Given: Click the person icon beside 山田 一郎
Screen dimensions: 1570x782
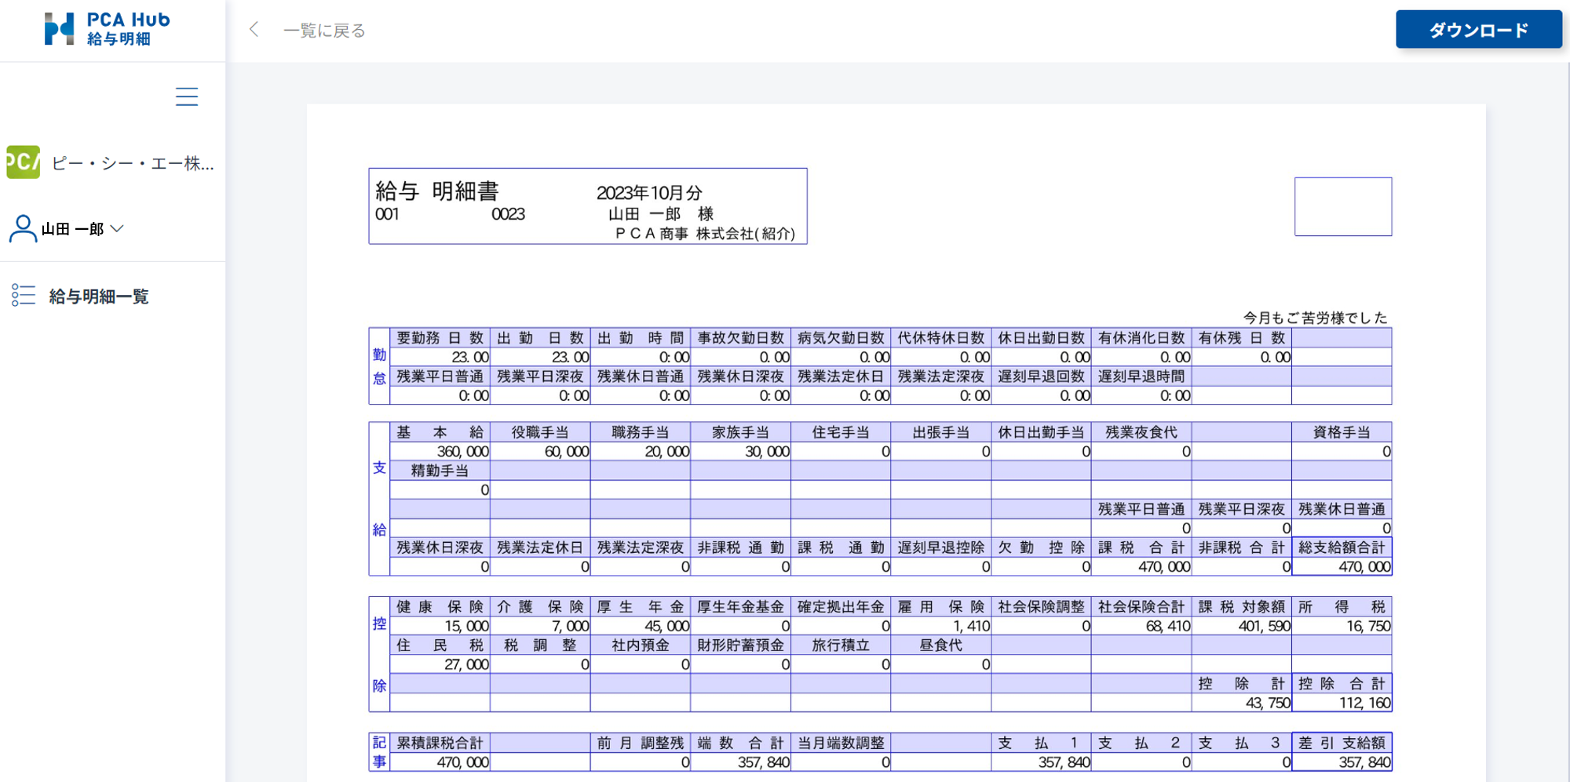Looking at the screenshot, I should point(21,228).
